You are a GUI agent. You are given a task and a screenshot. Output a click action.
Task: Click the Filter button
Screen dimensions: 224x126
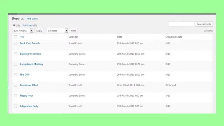pos(73,31)
